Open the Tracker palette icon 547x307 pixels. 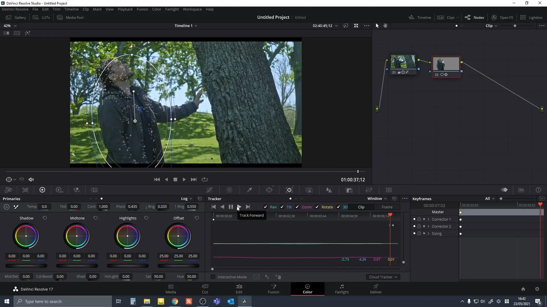289,190
